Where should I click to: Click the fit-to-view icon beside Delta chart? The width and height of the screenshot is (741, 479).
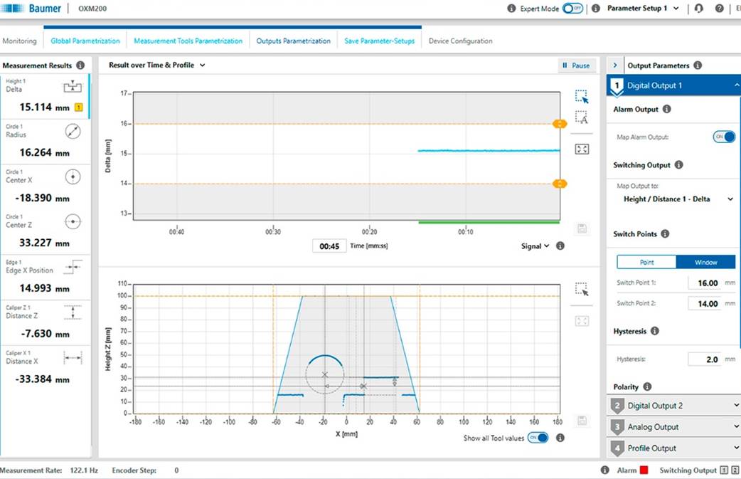[582, 149]
